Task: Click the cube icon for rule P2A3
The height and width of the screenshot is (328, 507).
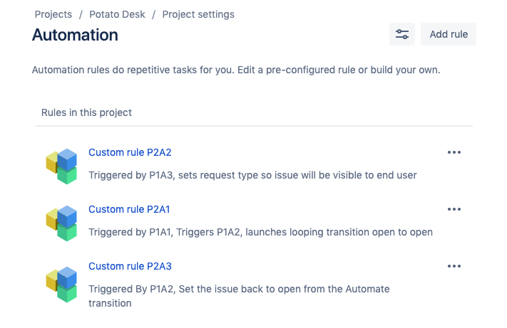Action: 61,285
